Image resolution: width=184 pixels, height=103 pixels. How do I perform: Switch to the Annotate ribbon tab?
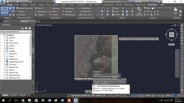(x=24, y=5)
